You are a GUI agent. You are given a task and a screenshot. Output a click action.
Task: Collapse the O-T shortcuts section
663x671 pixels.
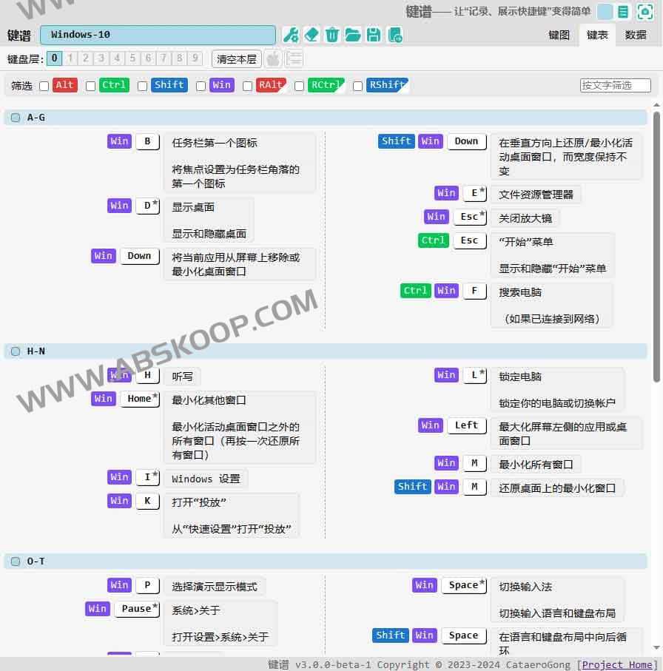16,562
